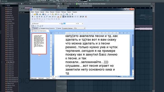Click the character spacing double-arrow icon

click(x=50, y=17)
